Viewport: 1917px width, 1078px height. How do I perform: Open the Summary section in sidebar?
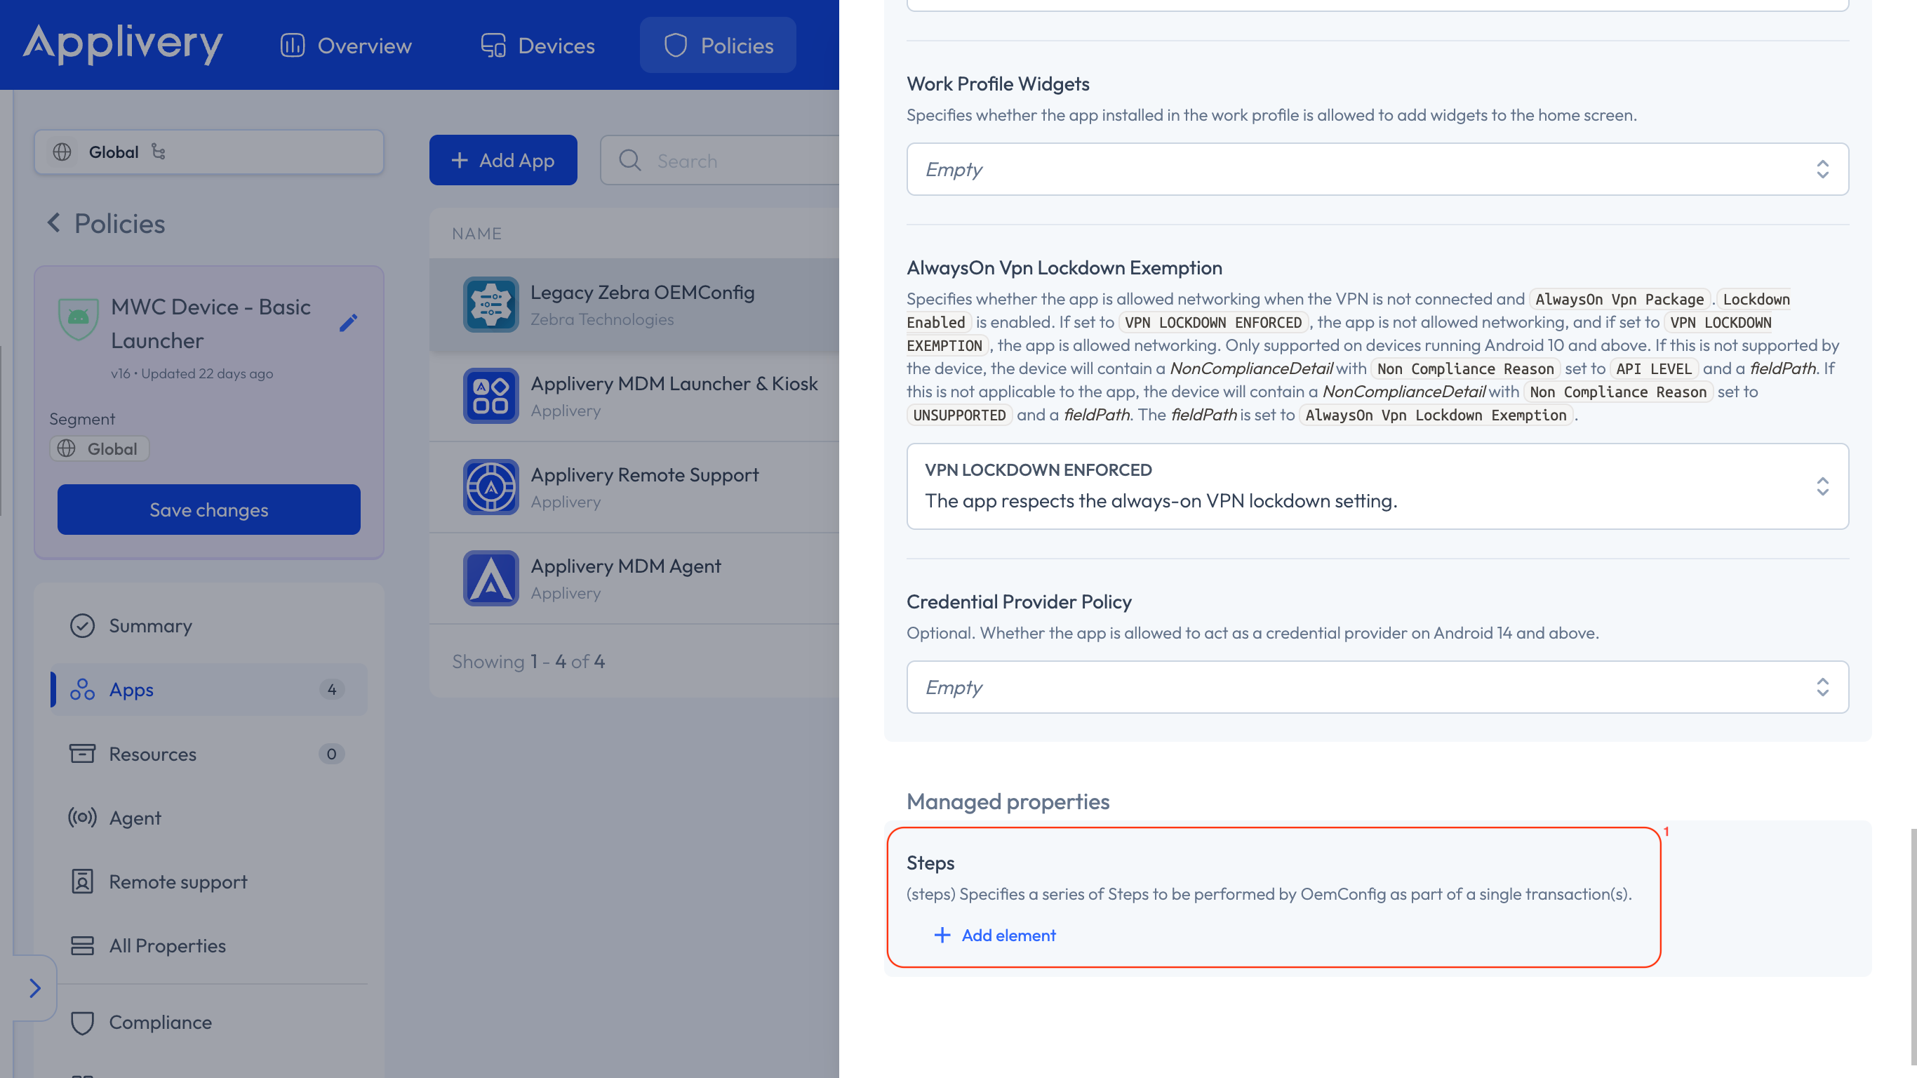(150, 625)
